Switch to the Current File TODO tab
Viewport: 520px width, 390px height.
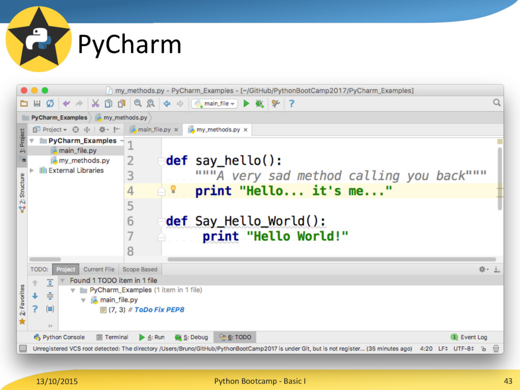(x=99, y=269)
